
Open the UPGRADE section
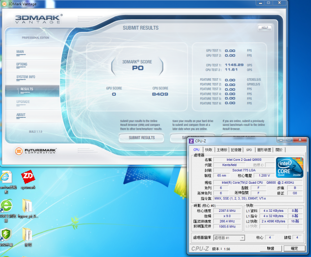23,102
